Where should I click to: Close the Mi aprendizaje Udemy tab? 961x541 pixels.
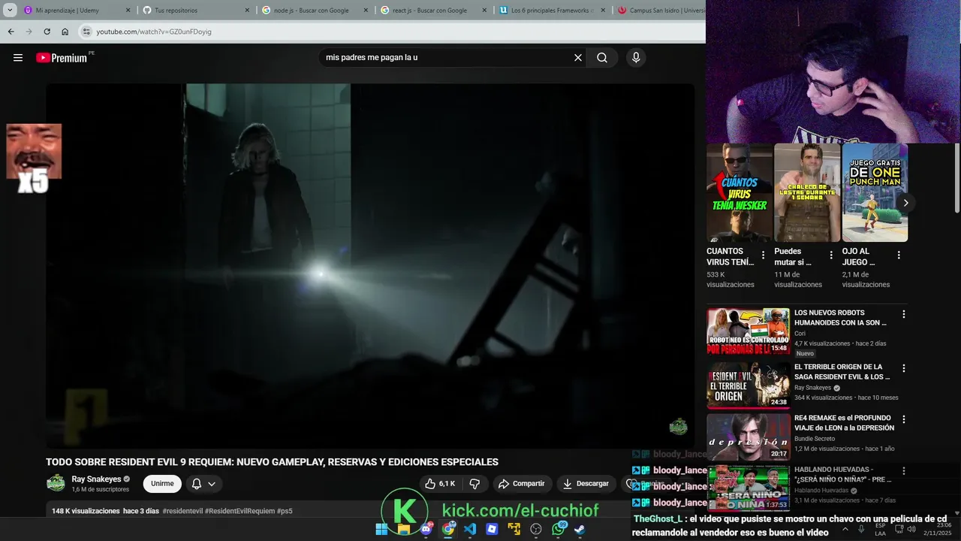[128, 11]
